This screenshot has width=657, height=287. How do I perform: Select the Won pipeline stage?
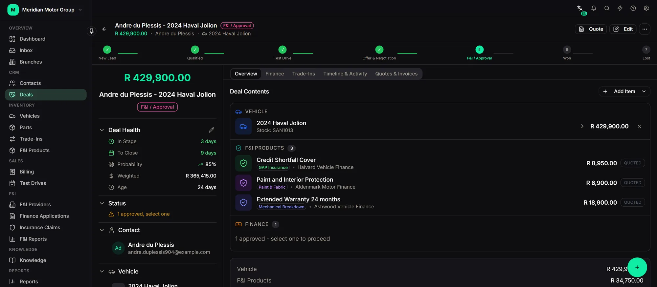pyautogui.click(x=567, y=53)
